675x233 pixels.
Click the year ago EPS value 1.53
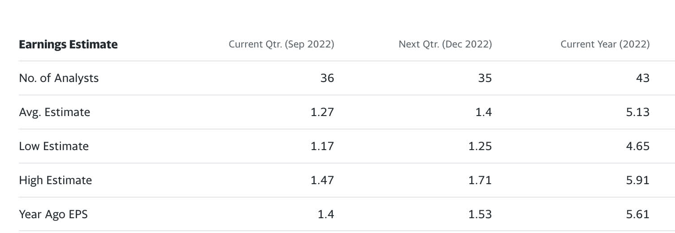coord(480,214)
